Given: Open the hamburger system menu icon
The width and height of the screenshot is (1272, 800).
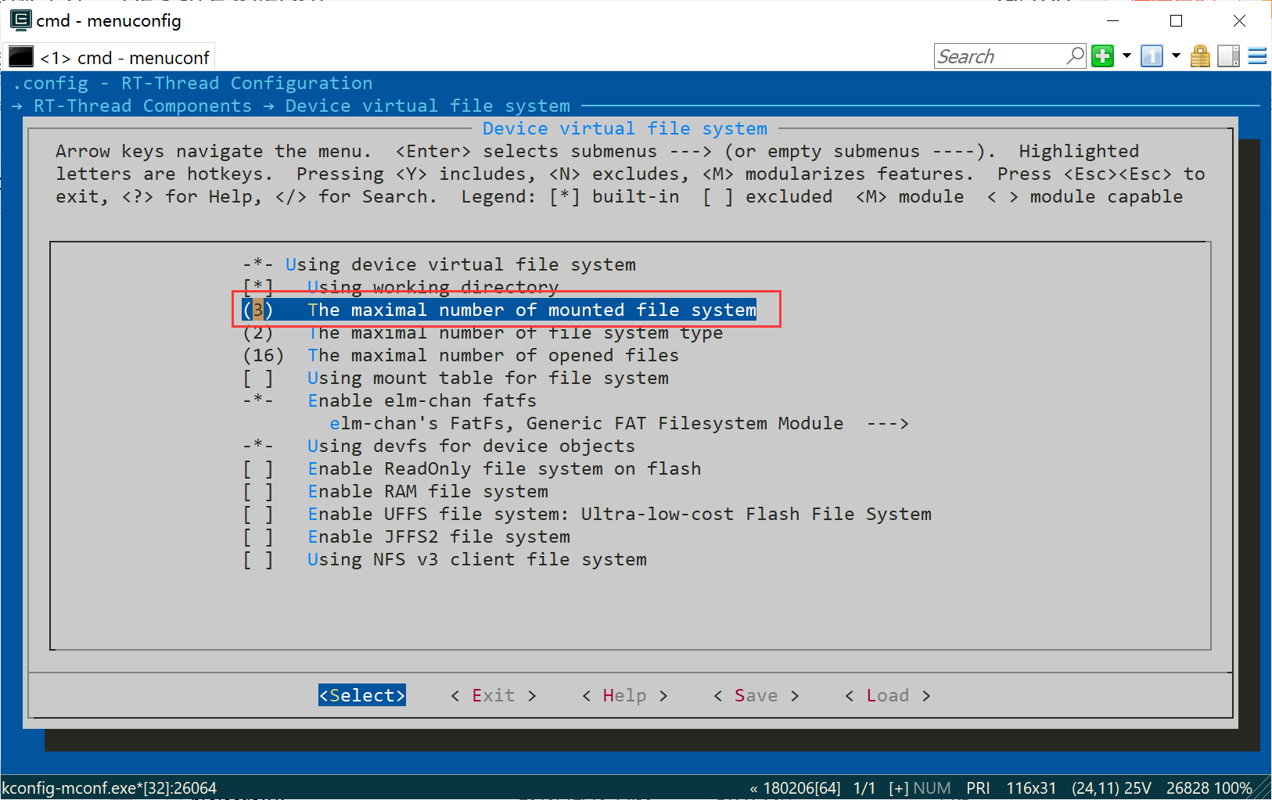Looking at the screenshot, I should [x=1257, y=56].
